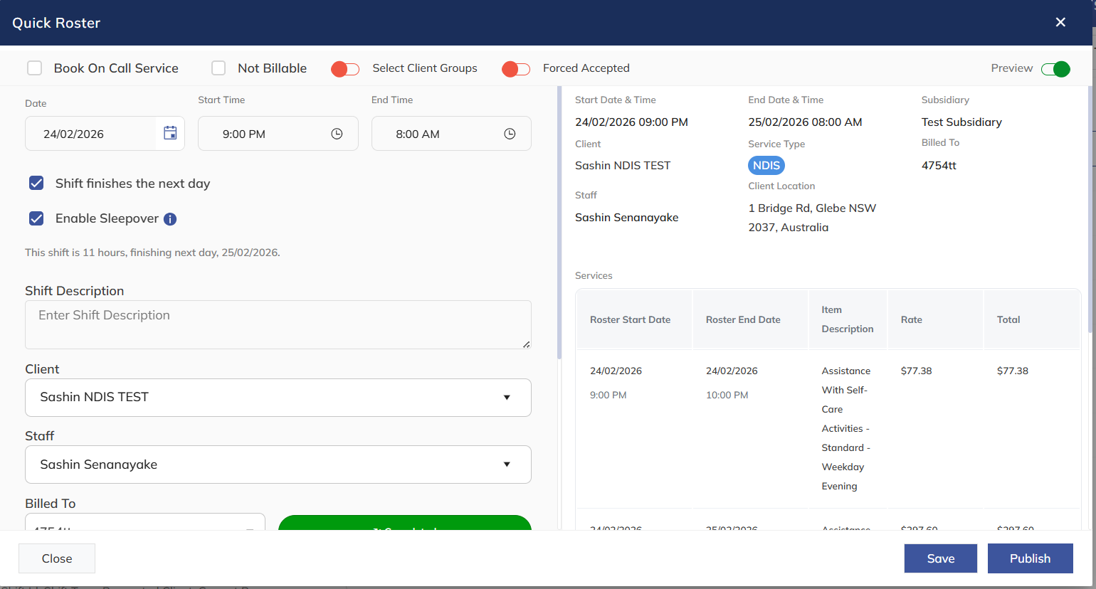Image resolution: width=1096 pixels, height=589 pixels.
Task: Click into the Shift Description text area
Action: tap(278, 324)
